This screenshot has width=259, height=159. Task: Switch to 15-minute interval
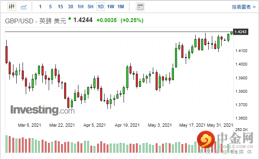60,7
